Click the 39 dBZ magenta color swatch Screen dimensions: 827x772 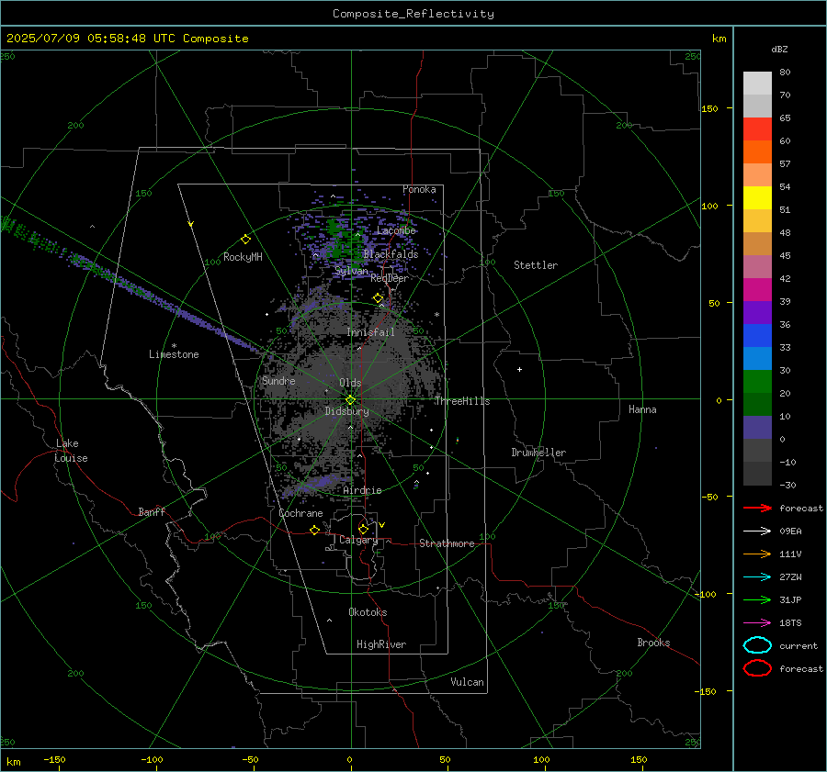(x=757, y=289)
